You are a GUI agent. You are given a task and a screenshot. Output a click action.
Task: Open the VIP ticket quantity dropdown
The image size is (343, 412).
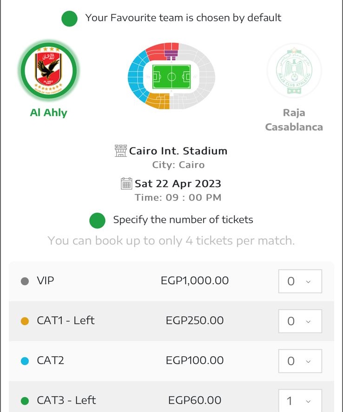300,281
